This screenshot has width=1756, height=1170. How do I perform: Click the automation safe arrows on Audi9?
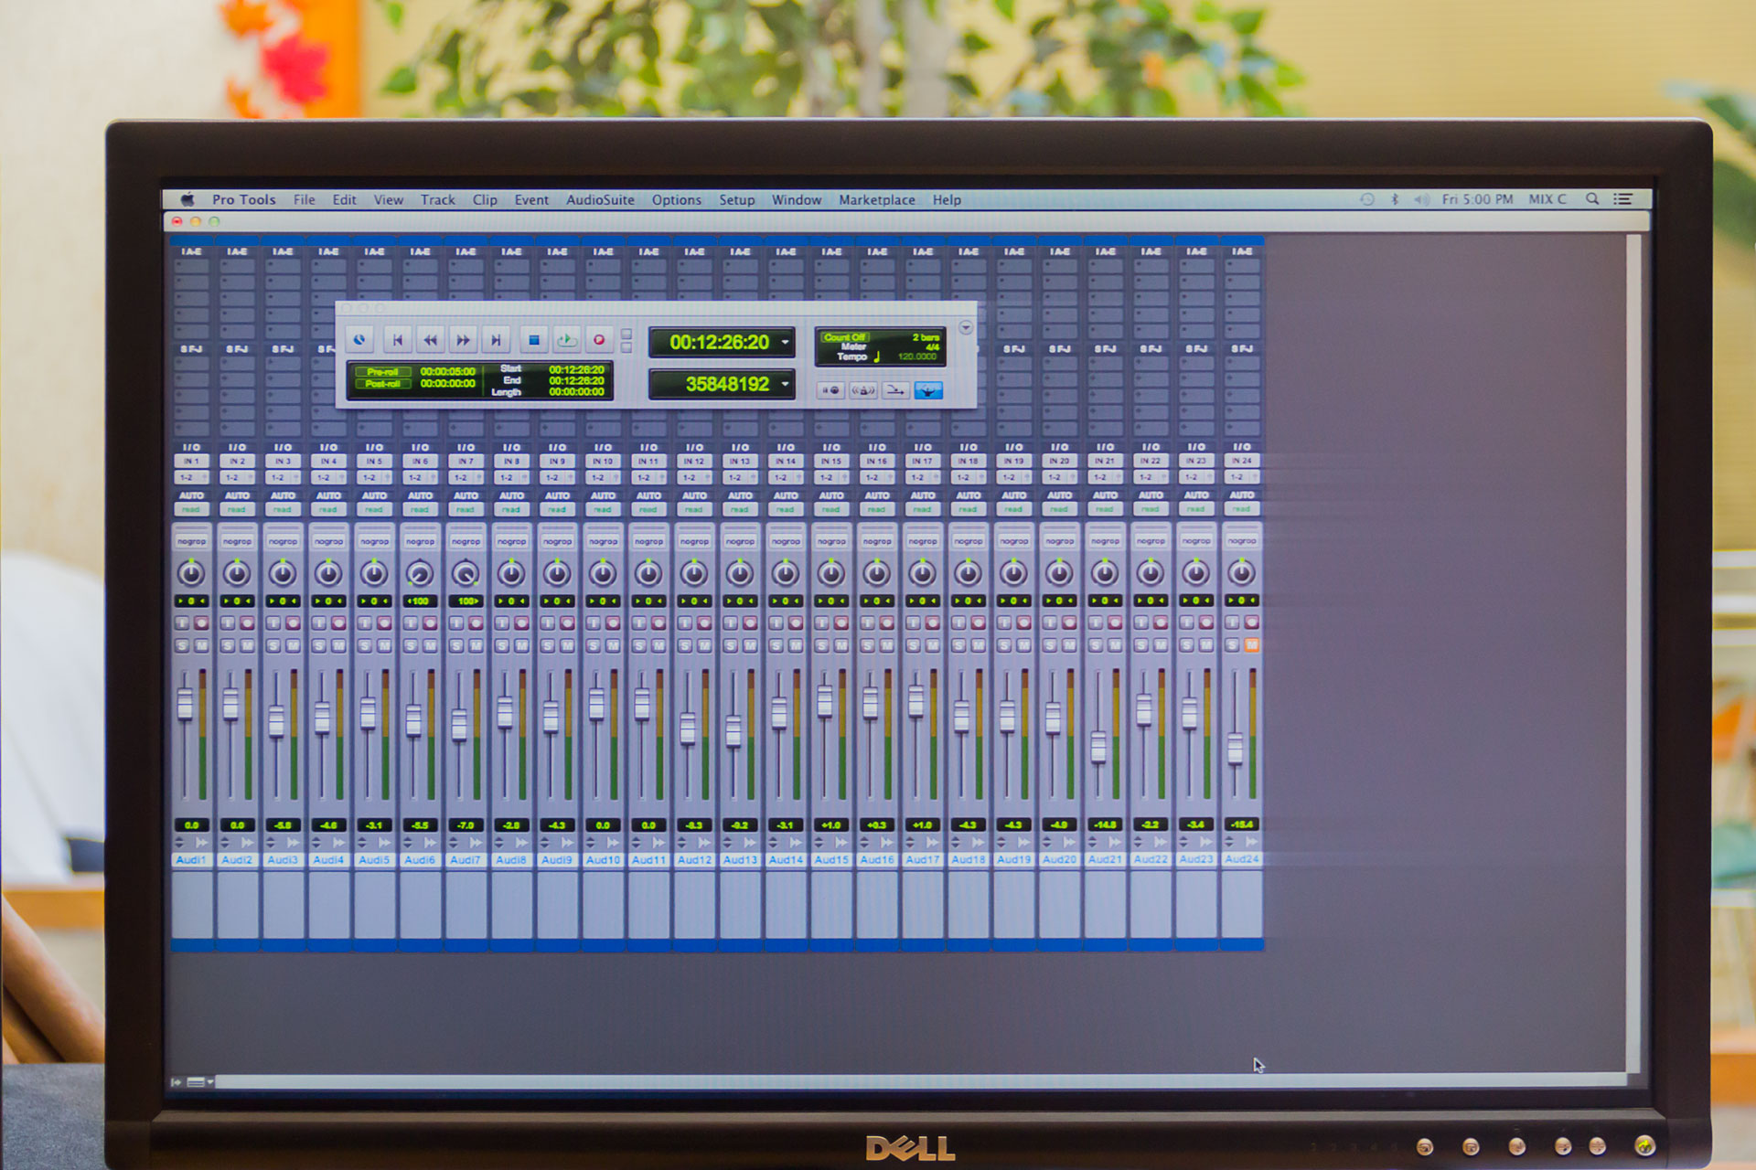tap(545, 843)
